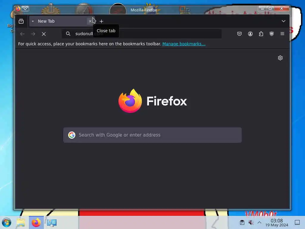Focus the address bar showing sudonull
Screen dimensions: 305x229
click(x=141, y=34)
